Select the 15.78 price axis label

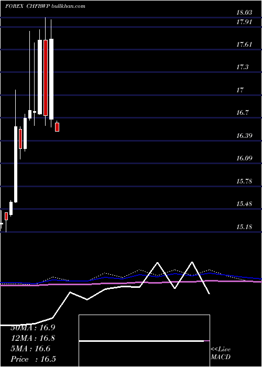(x=244, y=181)
